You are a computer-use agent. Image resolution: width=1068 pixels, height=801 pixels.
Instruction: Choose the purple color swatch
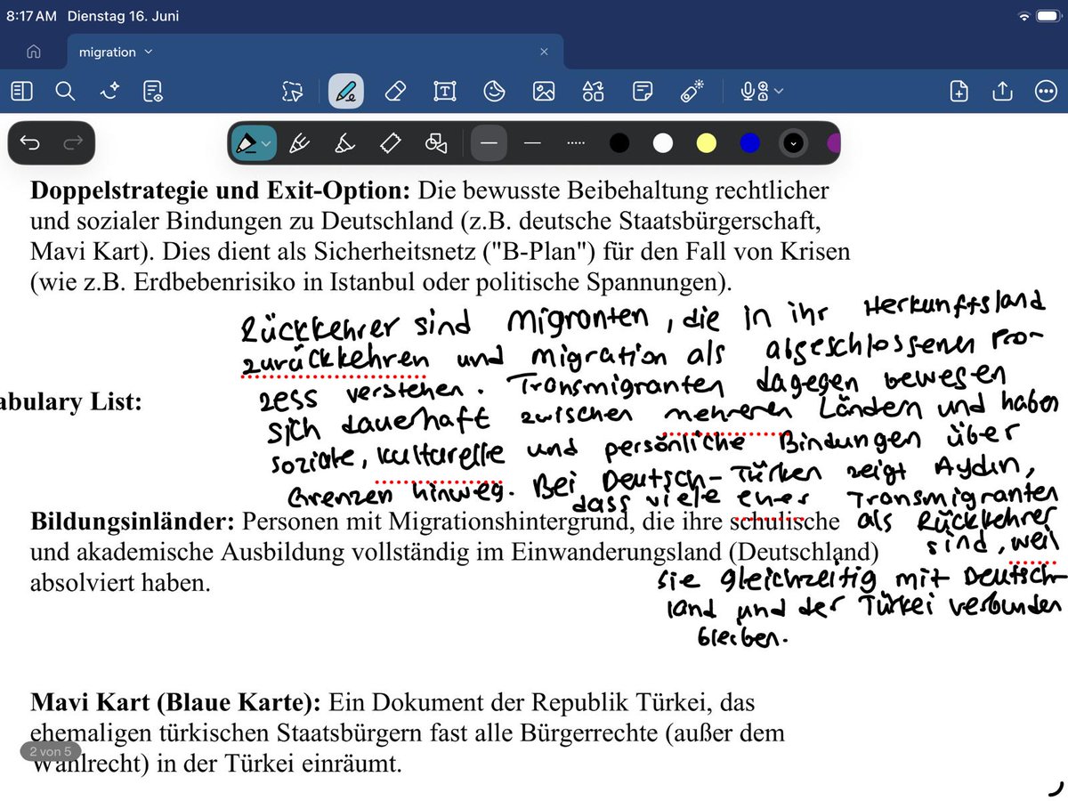pyautogui.click(x=834, y=142)
